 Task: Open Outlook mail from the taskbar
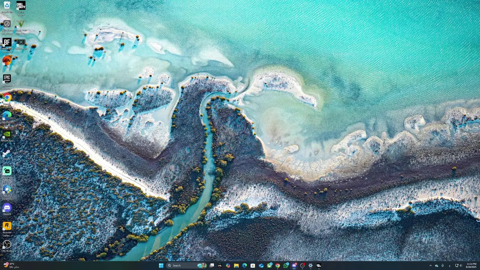261,265
